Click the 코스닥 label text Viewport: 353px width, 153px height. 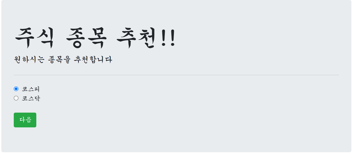(x=31, y=98)
